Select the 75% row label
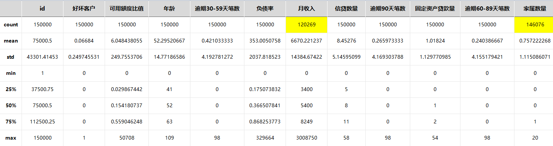This screenshot has width=553, height=146. coord(11,122)
